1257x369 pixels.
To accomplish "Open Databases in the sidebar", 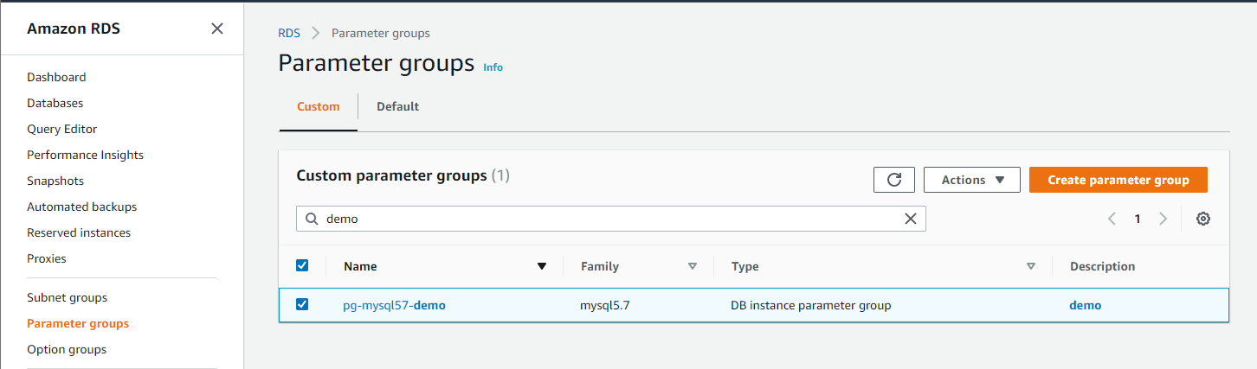I will tap(55, 103).
